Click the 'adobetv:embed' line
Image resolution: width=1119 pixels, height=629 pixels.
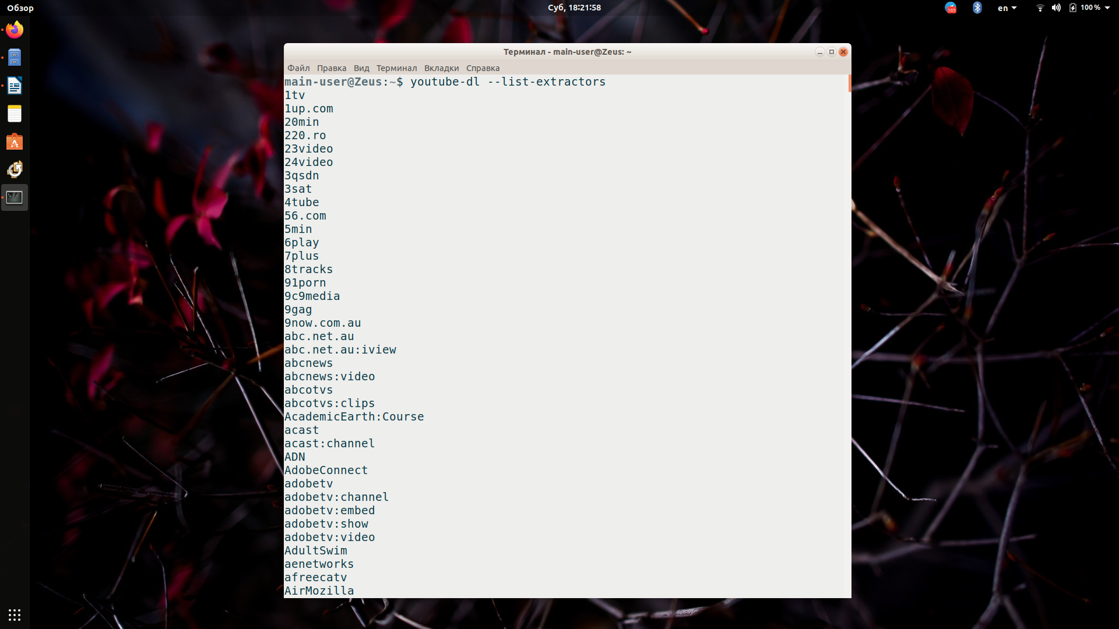(329, 511)
